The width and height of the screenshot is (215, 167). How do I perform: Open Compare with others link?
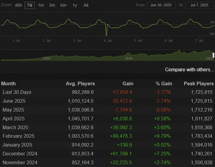(189, 70)
